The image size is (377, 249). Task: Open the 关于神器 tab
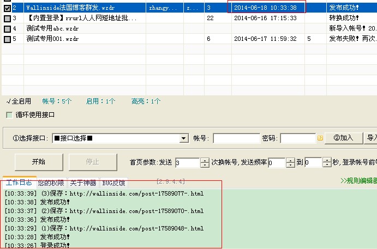(x=83, y=183)
